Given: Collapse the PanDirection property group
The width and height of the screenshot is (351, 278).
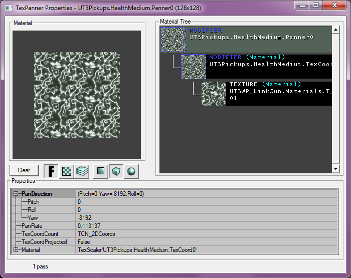Looking at the screenshot, I should [x=16, y=193].
